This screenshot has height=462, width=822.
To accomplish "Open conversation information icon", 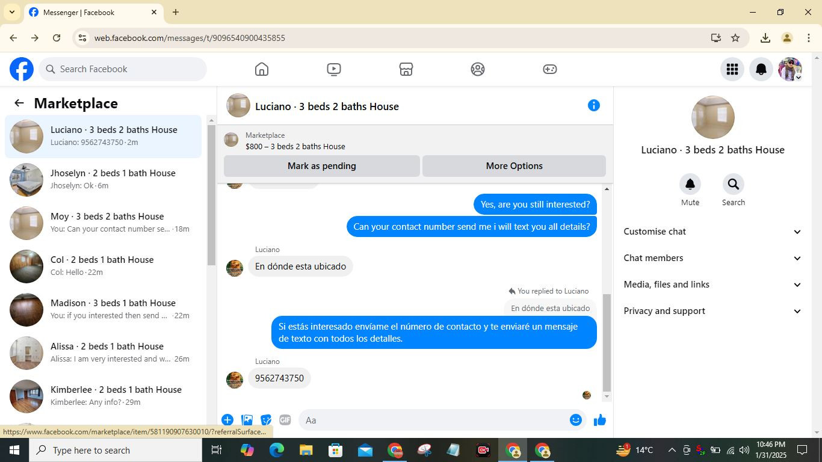I will [x=594, y=105].
